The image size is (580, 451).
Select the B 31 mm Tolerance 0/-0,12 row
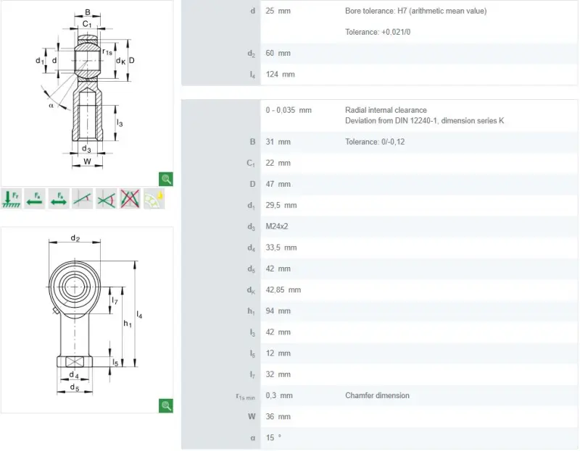[x=379, y=142]
